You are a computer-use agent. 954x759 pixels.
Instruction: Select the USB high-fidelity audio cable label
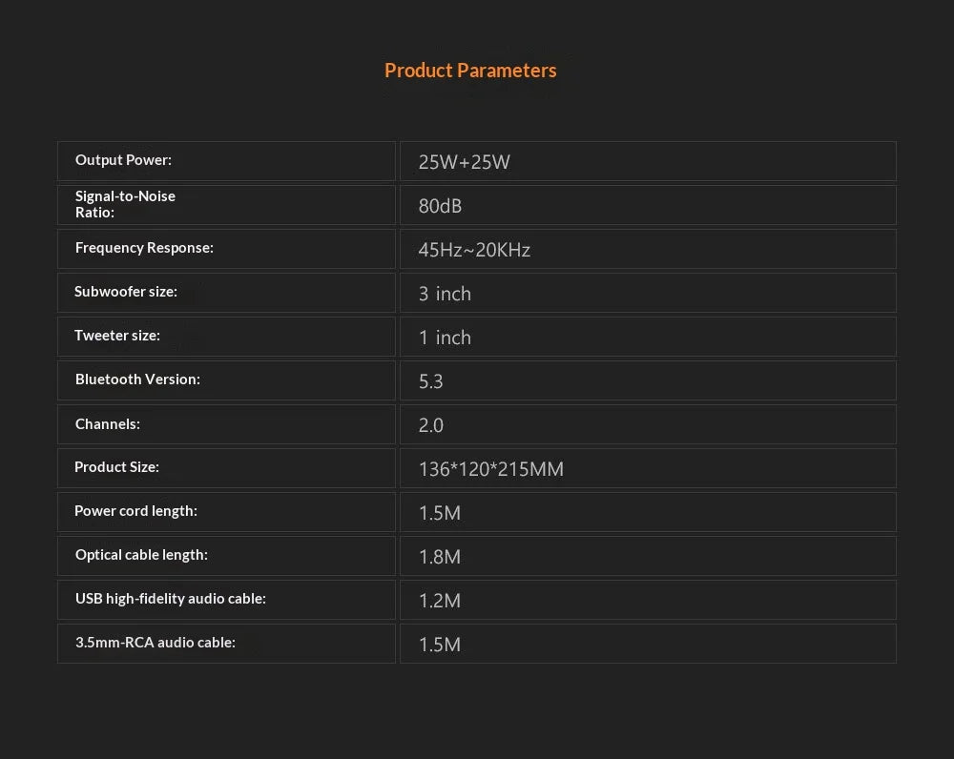pyautogui.click(x=171, y=599)
